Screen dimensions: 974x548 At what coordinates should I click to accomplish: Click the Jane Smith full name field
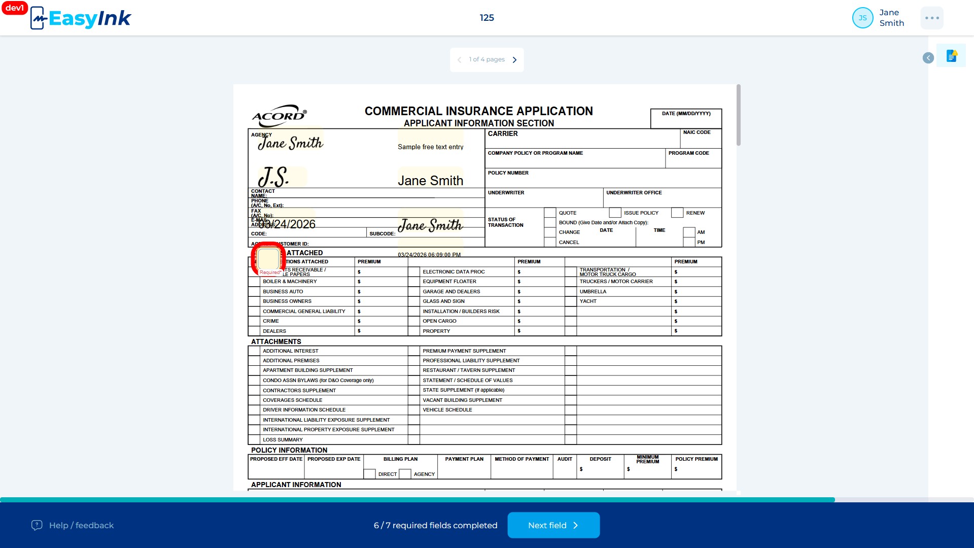(430, 178)
